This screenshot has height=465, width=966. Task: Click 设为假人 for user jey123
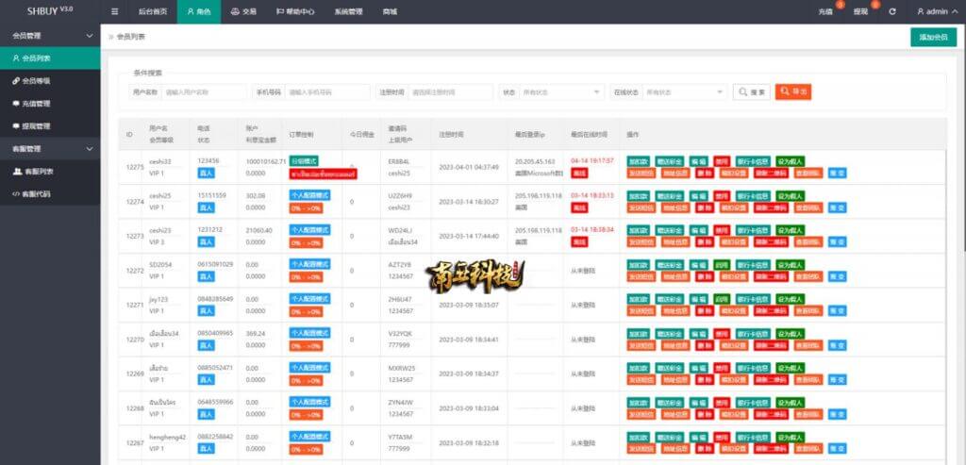(790, 299)
